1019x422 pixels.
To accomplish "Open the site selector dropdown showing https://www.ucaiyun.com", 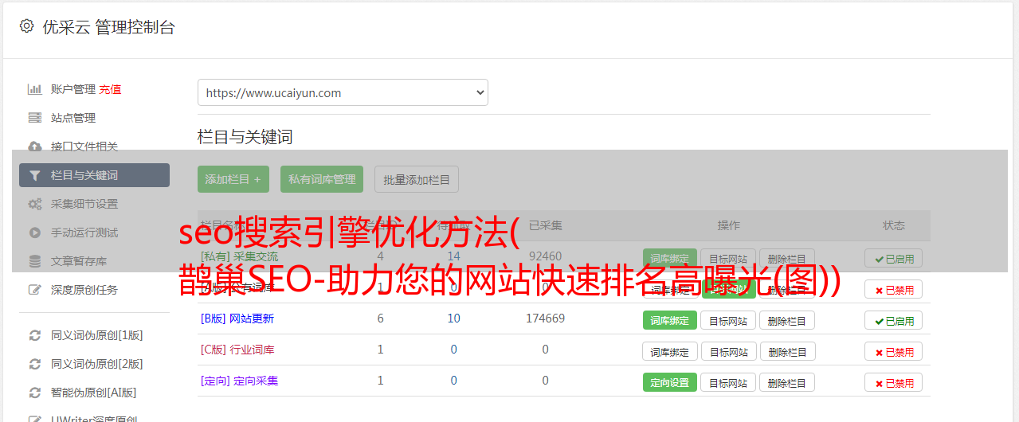I will tap(343, 92).
